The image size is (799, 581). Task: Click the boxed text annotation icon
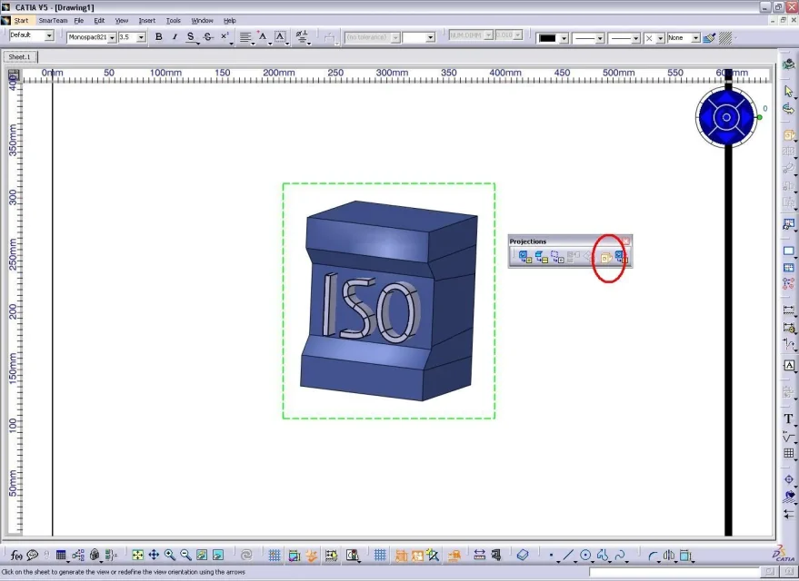pyautogui.click(x=788, y=365)
